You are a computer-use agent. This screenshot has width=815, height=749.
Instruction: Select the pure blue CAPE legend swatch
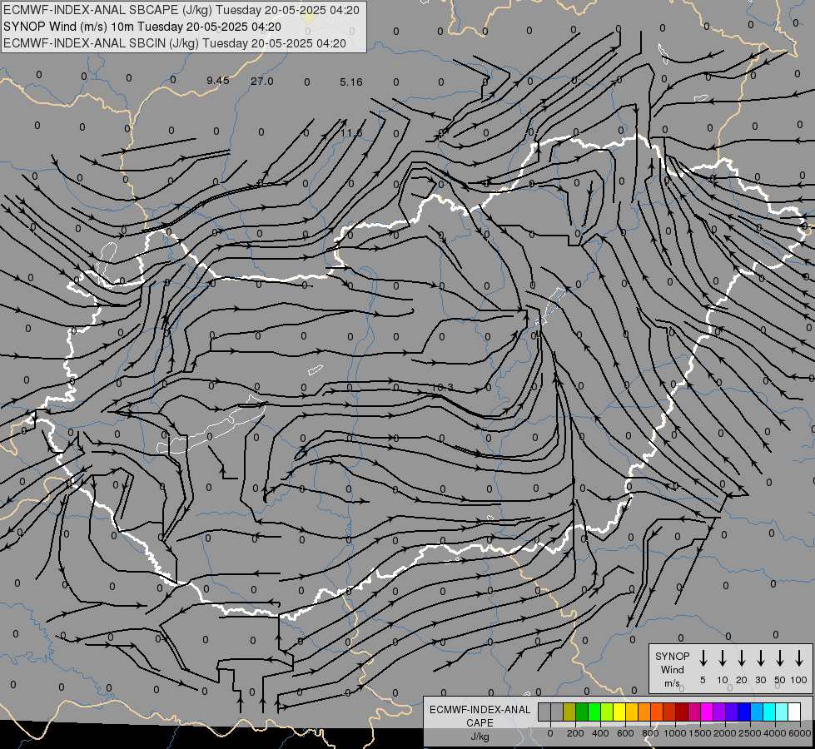pos(744,712)
